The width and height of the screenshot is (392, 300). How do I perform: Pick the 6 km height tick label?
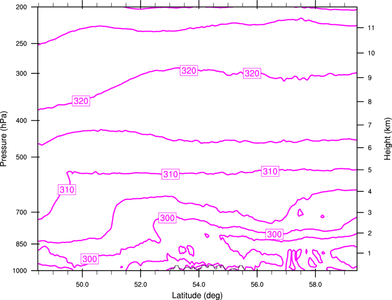point(370,148)
